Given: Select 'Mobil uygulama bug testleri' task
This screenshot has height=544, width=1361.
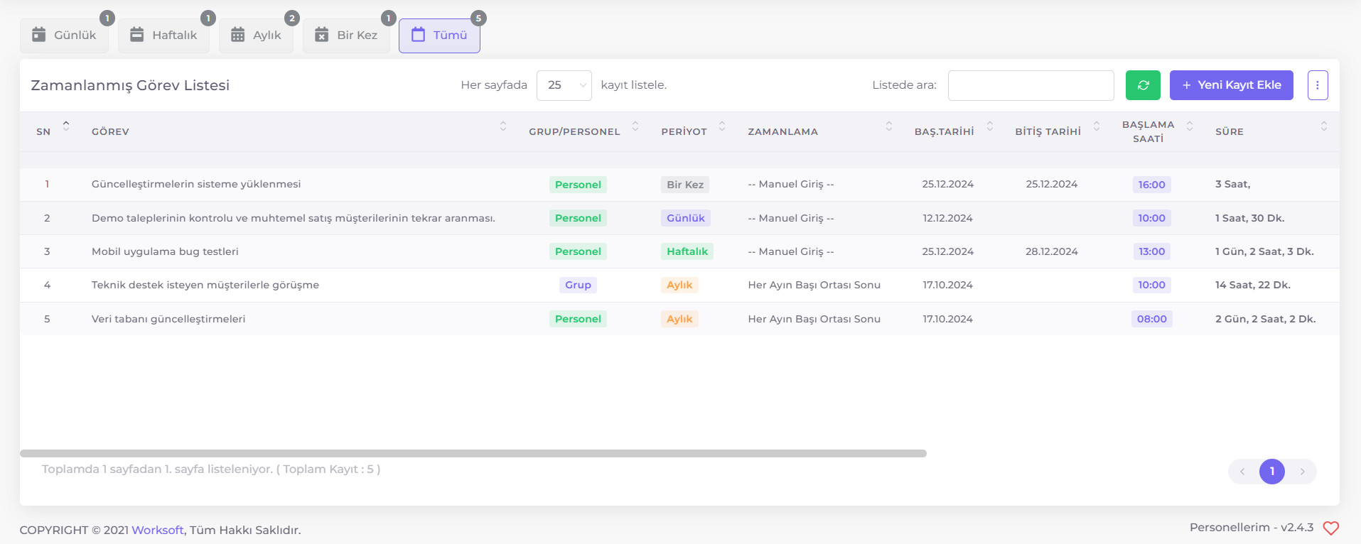Looking at the screenshot, I should click(x=165, y=251).
